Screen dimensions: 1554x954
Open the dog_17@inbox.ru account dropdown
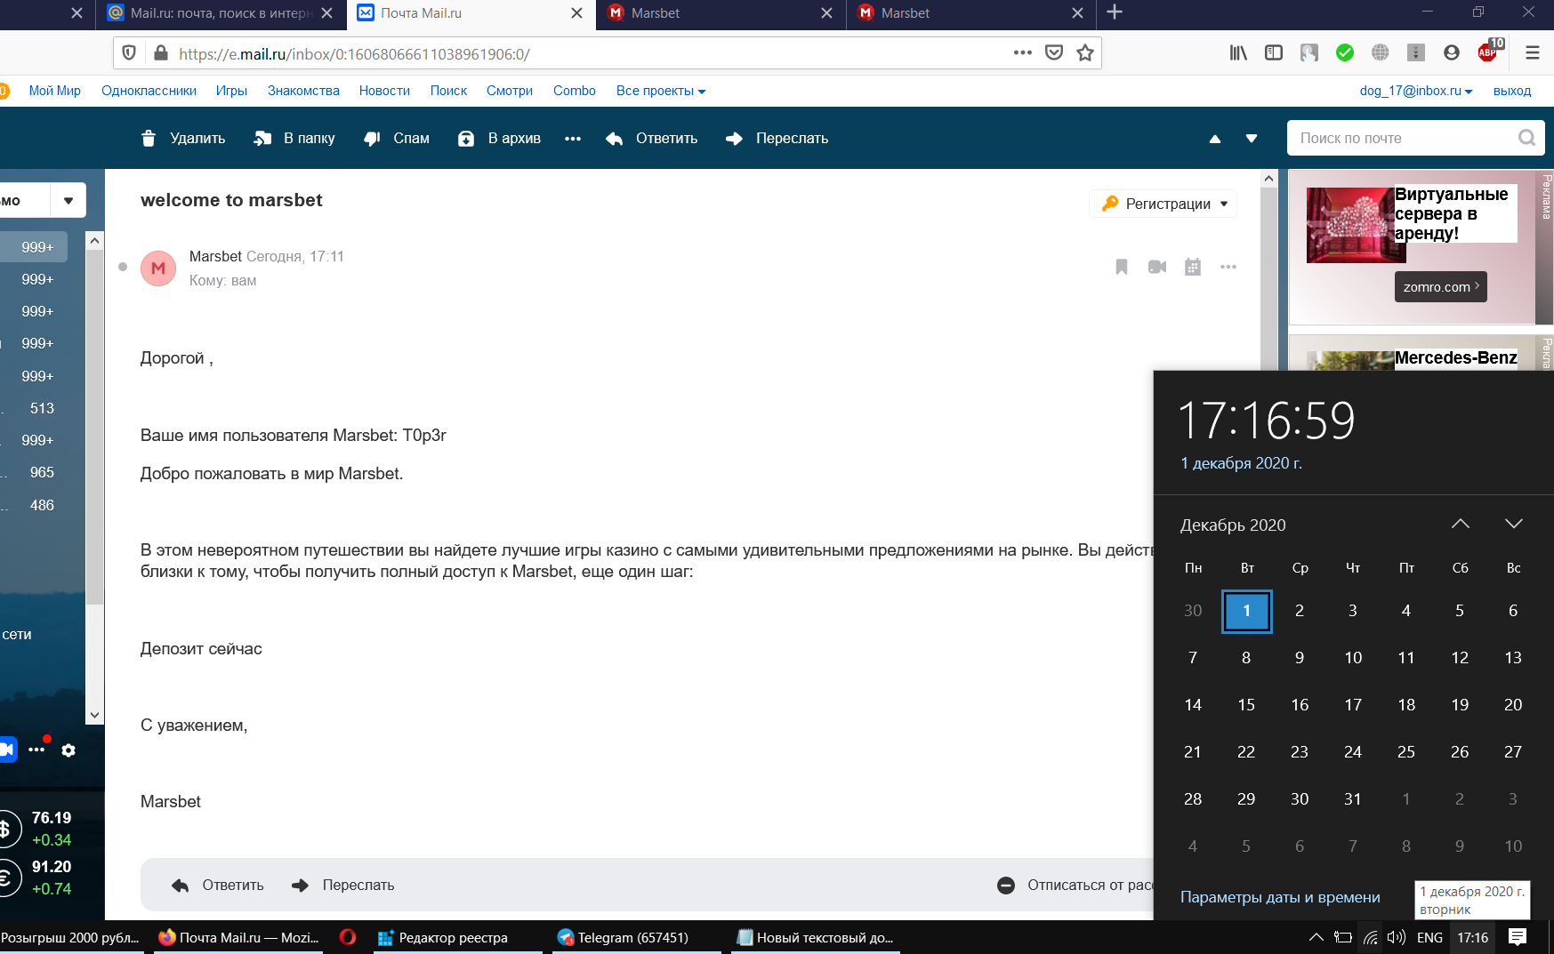[1416, 91]
